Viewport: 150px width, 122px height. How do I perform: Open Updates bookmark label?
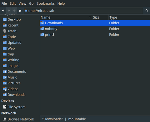coord(14,43)
